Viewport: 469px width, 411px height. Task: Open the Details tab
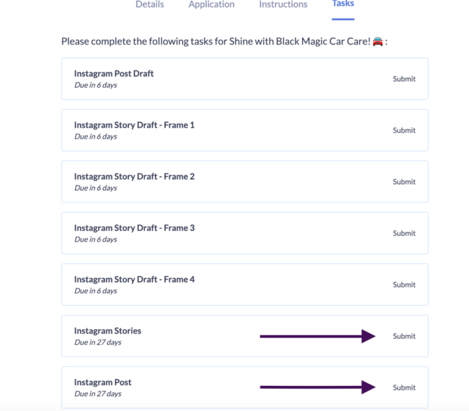[x=149, y=4]
